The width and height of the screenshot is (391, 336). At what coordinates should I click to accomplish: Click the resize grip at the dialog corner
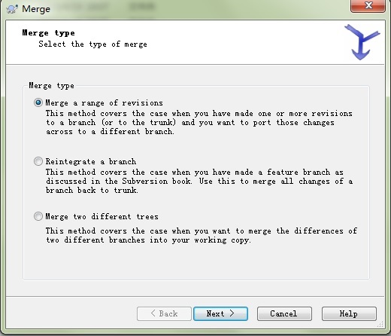tap(380, 324)
